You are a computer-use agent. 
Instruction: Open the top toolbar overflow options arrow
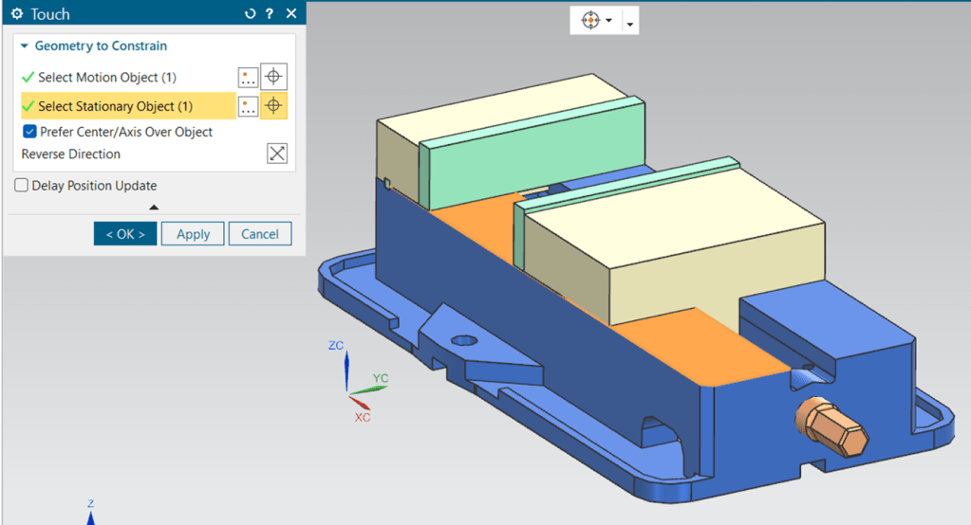point(629,23)
